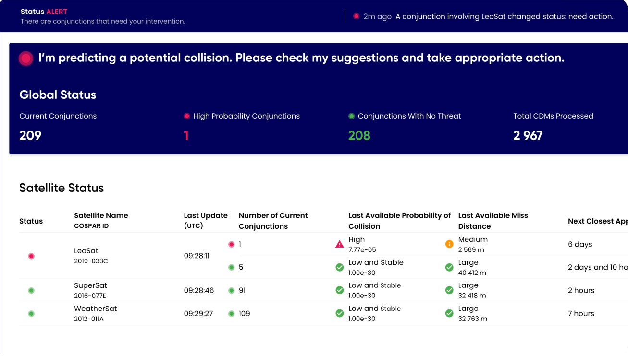This screenshot has height=356, width=628.
Task: Click the green checkmark beside Large 32 763 m
Action: tap(449, 313)
